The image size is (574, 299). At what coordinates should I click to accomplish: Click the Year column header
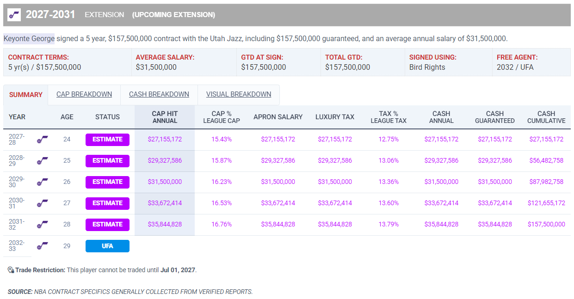[x=17, y=117]
